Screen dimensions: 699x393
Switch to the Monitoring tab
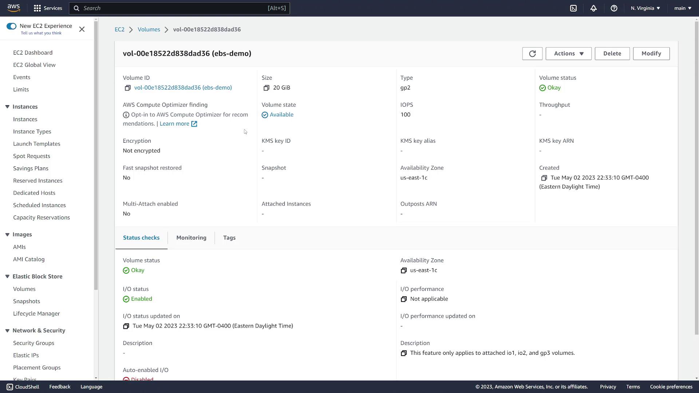pos(191,238)
